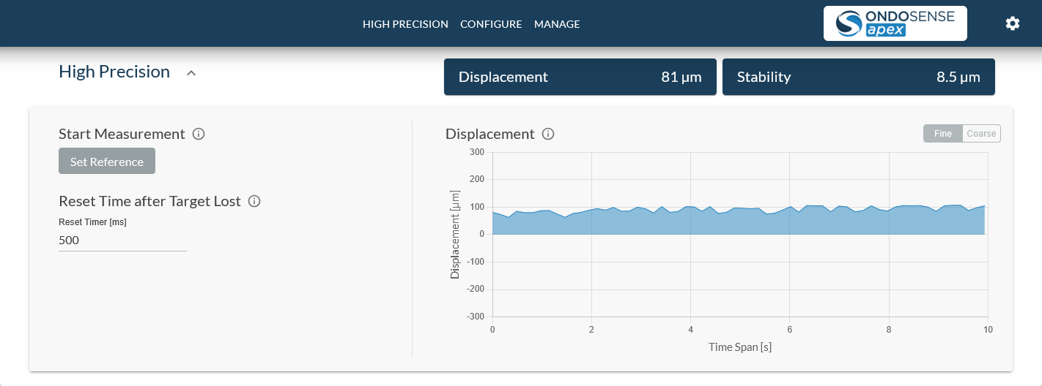Open the High Precision menu item

click(x=405, y=24)
